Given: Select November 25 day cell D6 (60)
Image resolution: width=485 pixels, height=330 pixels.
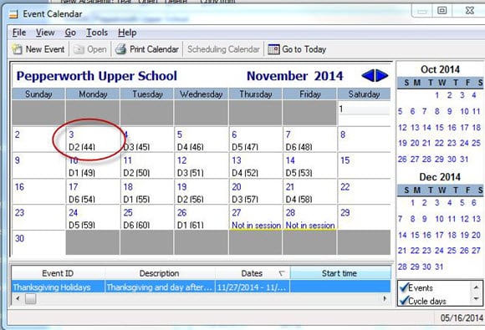Looking at the screenshot, I should 147,217.
